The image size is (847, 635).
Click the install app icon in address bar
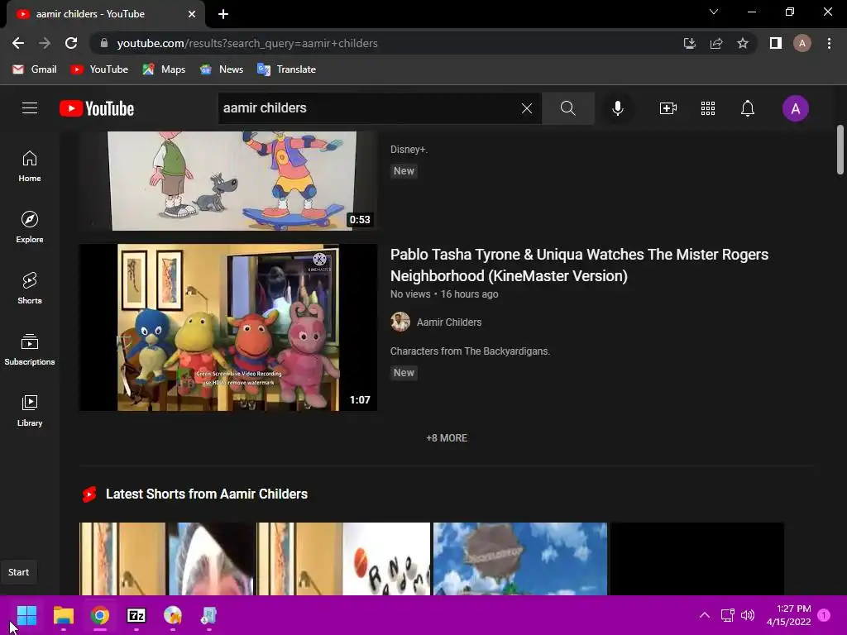[x=689, y=43]
